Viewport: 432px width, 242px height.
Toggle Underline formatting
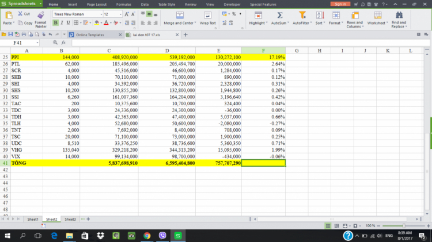[x=69, y=23]
